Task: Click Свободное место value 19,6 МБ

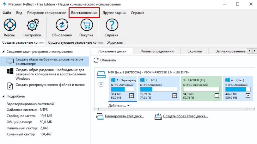Action: [46, 116]
